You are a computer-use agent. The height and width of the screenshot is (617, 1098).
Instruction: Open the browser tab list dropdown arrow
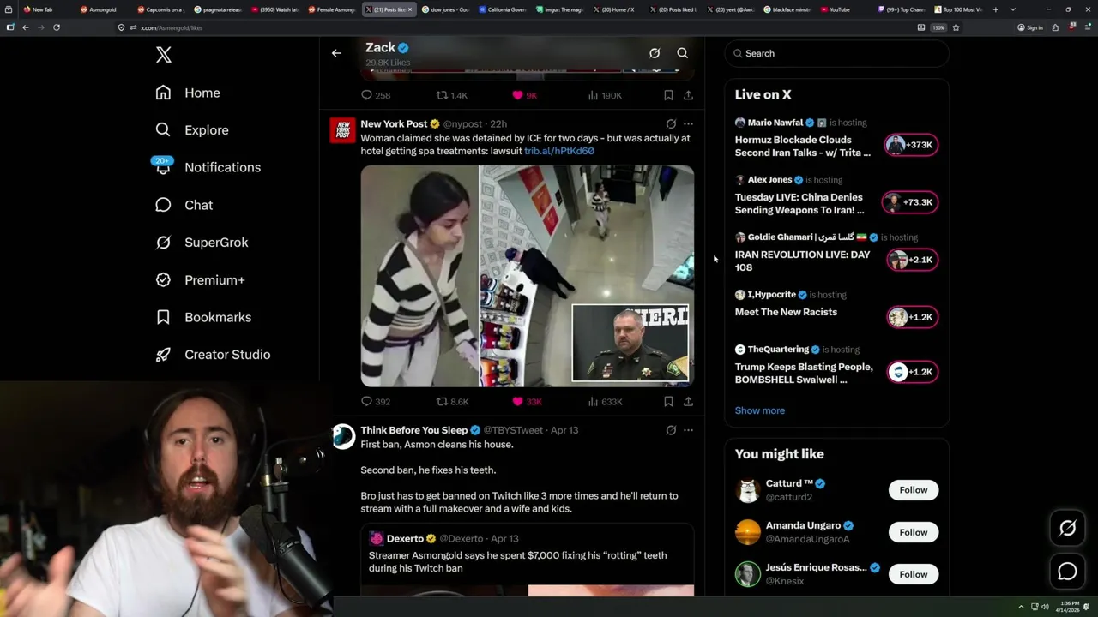[x=1013, y=9]
